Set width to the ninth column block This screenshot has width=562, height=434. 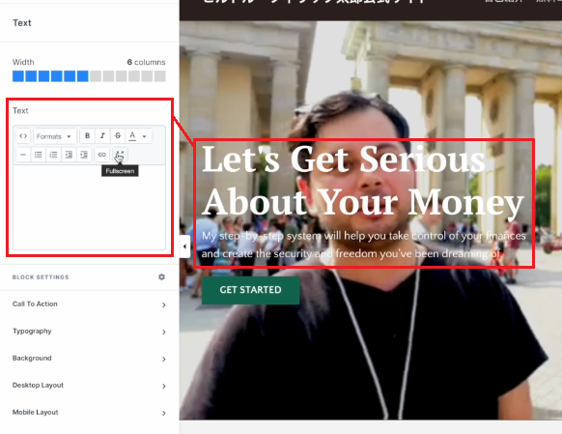[x=121, y=76]
